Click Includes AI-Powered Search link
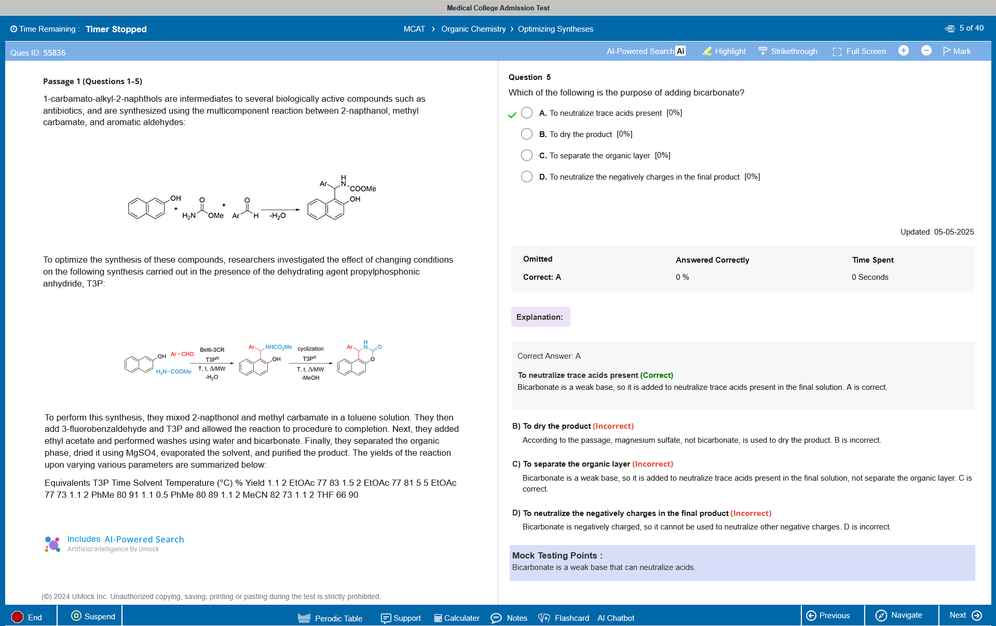 (126, 539)
